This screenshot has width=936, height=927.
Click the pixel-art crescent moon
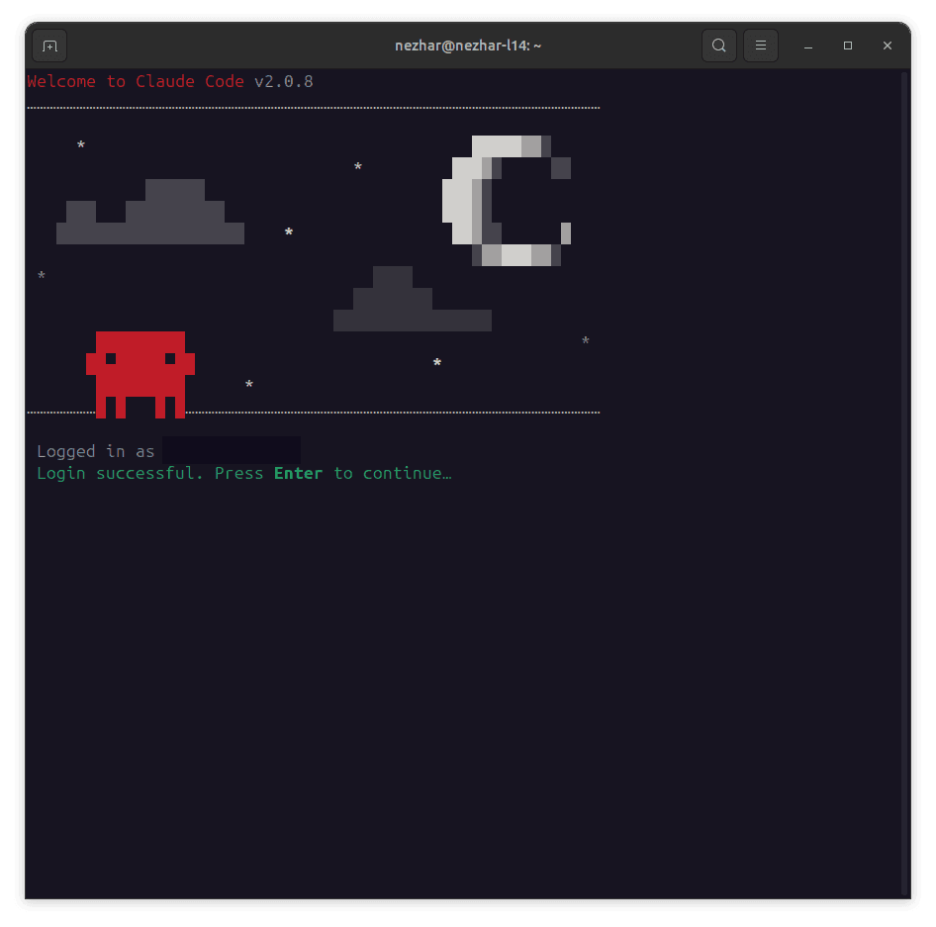[x=507, y=201]
